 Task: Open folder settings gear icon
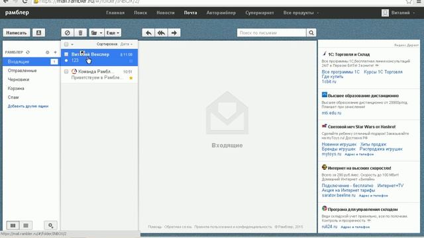coord(47,52)
